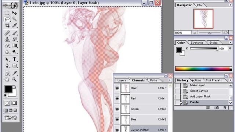Select the History Brush tool

click(x=14, y=39)
